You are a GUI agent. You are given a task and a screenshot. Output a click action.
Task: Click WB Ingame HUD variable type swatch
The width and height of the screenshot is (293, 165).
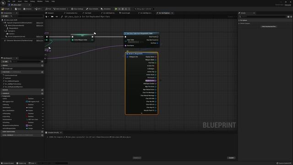(27, 102)
